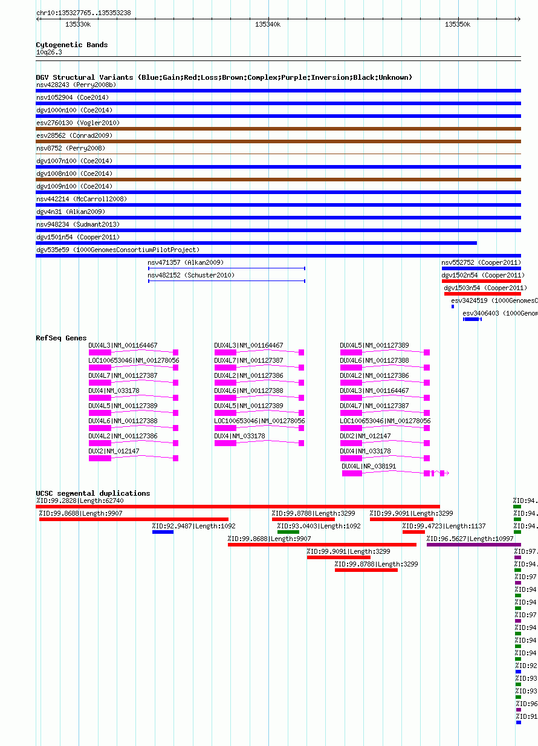Select the dgv1009n100 (Coe2014) label
The width and height of the screenshot is (538, 746).
coord(74,187)
